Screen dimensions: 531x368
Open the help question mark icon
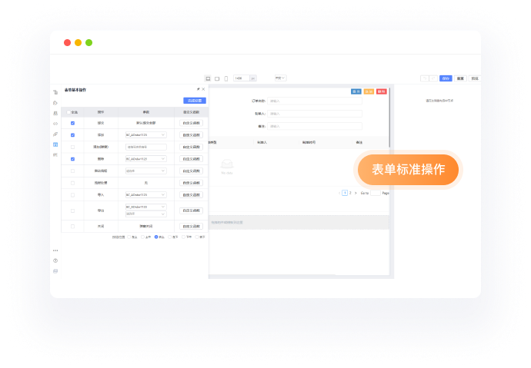click(55, 260)
